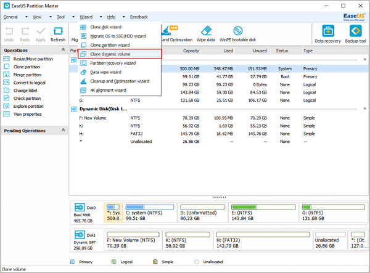
Task: Click the Primary legend color swatch
Action: [x=73, y=262]
